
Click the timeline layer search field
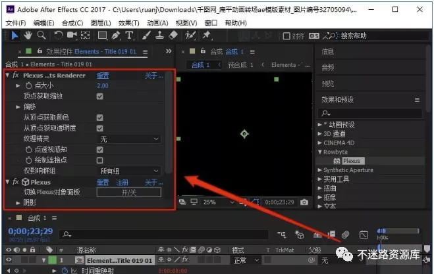[164, 235]
